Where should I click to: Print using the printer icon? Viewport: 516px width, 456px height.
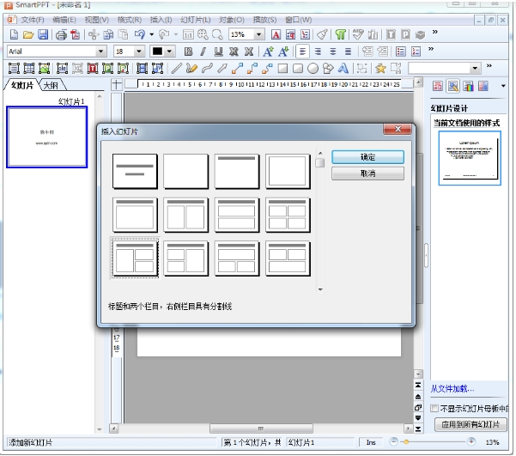tap(61, 34)
